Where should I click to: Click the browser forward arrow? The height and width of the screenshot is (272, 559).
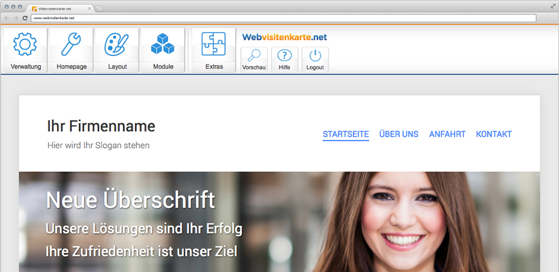coord(16,18)
